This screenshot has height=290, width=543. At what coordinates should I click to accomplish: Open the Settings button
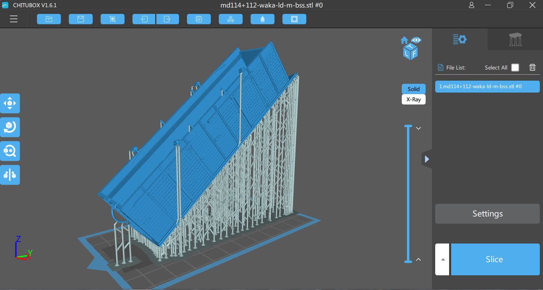coord(487,214)
